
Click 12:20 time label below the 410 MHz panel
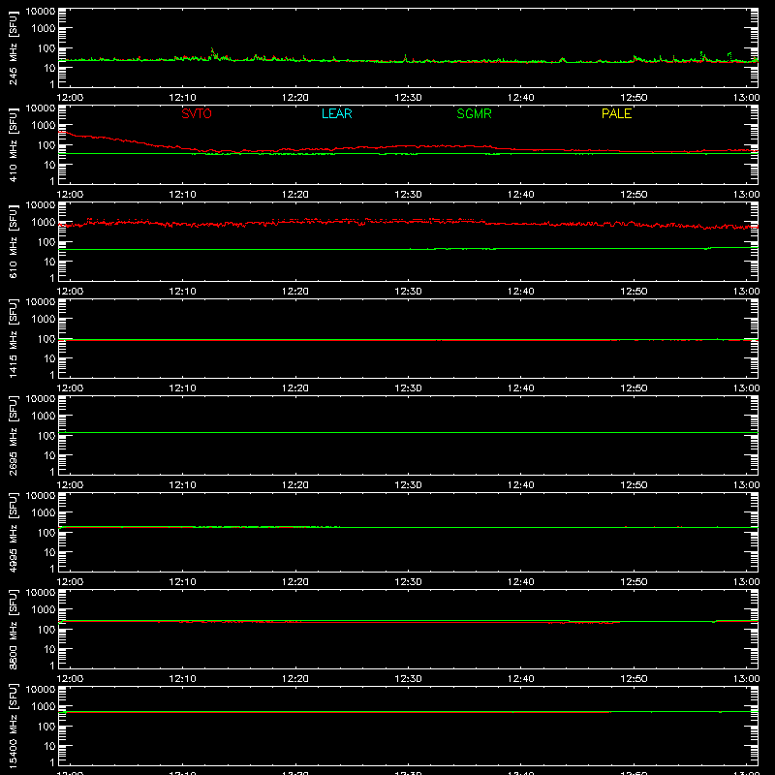point(295,195)
